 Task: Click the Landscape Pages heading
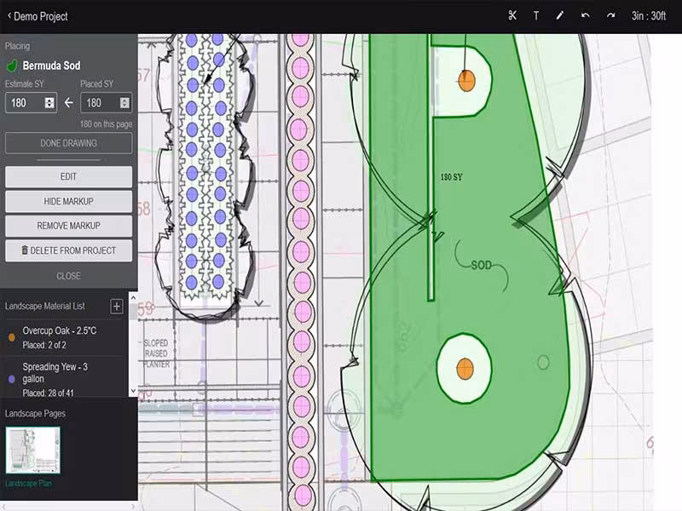click(x=35, y=413)
